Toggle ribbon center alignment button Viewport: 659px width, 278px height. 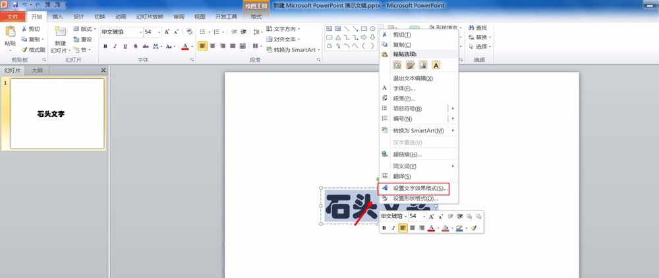[213, 46]
